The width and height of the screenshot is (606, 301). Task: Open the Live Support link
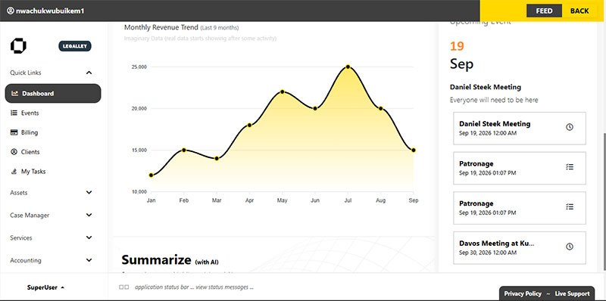[573, 293]
